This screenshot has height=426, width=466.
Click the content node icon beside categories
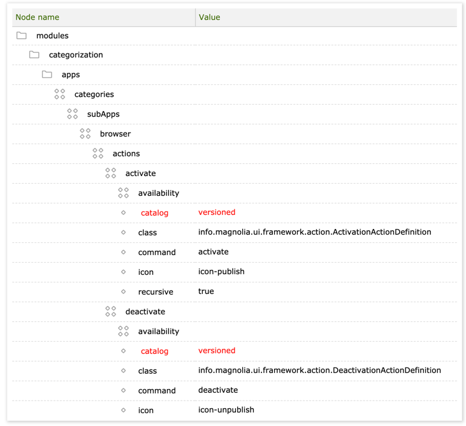coord(60,94)
